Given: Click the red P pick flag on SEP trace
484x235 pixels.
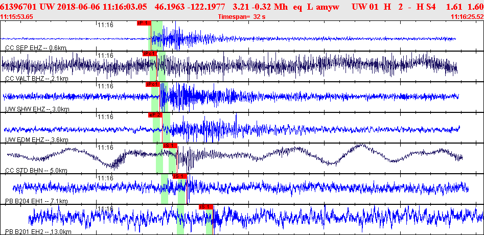Looking at the screenshot, I should coord(144,23).
